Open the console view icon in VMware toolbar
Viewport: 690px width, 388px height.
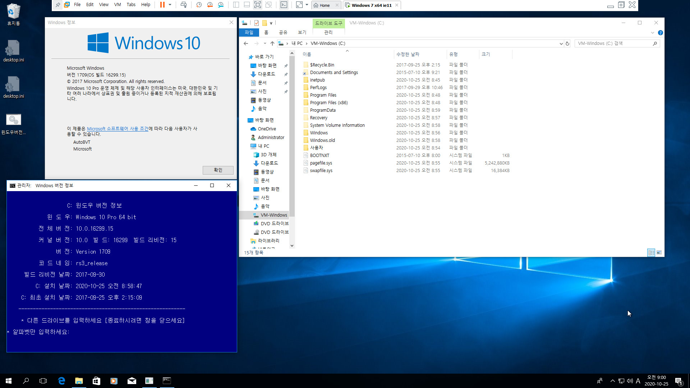tap(284, 5)
